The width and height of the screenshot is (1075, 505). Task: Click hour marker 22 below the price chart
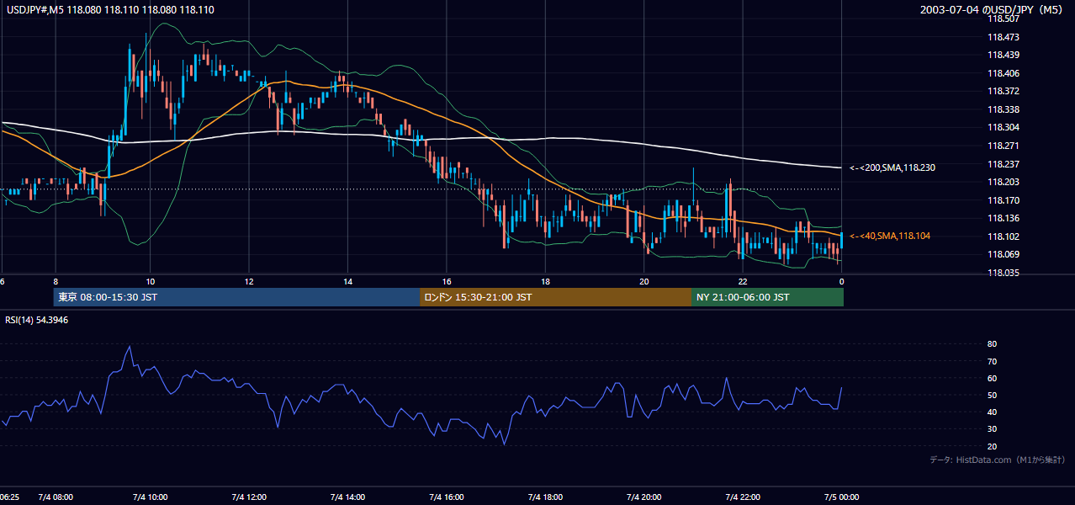[743, 281]
